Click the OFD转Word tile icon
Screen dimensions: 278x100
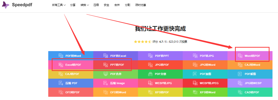tap(106, 92)
